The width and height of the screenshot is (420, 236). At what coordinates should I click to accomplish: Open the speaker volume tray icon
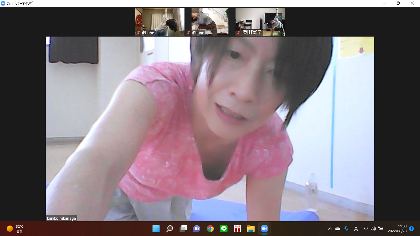pyautogui.click(x=373, y=229)
